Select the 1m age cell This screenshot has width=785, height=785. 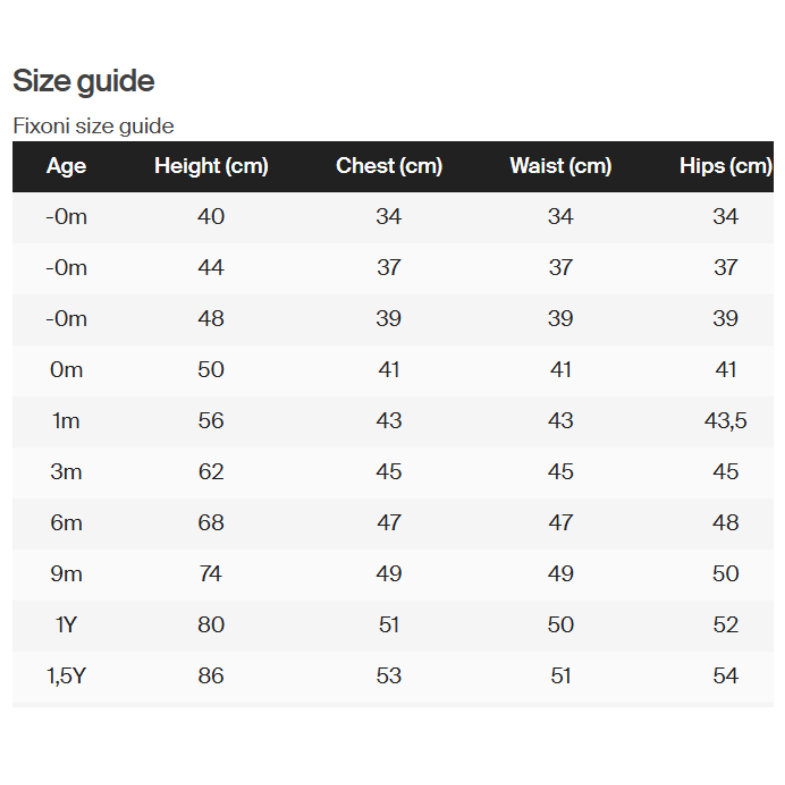click(x=66, y=420)
